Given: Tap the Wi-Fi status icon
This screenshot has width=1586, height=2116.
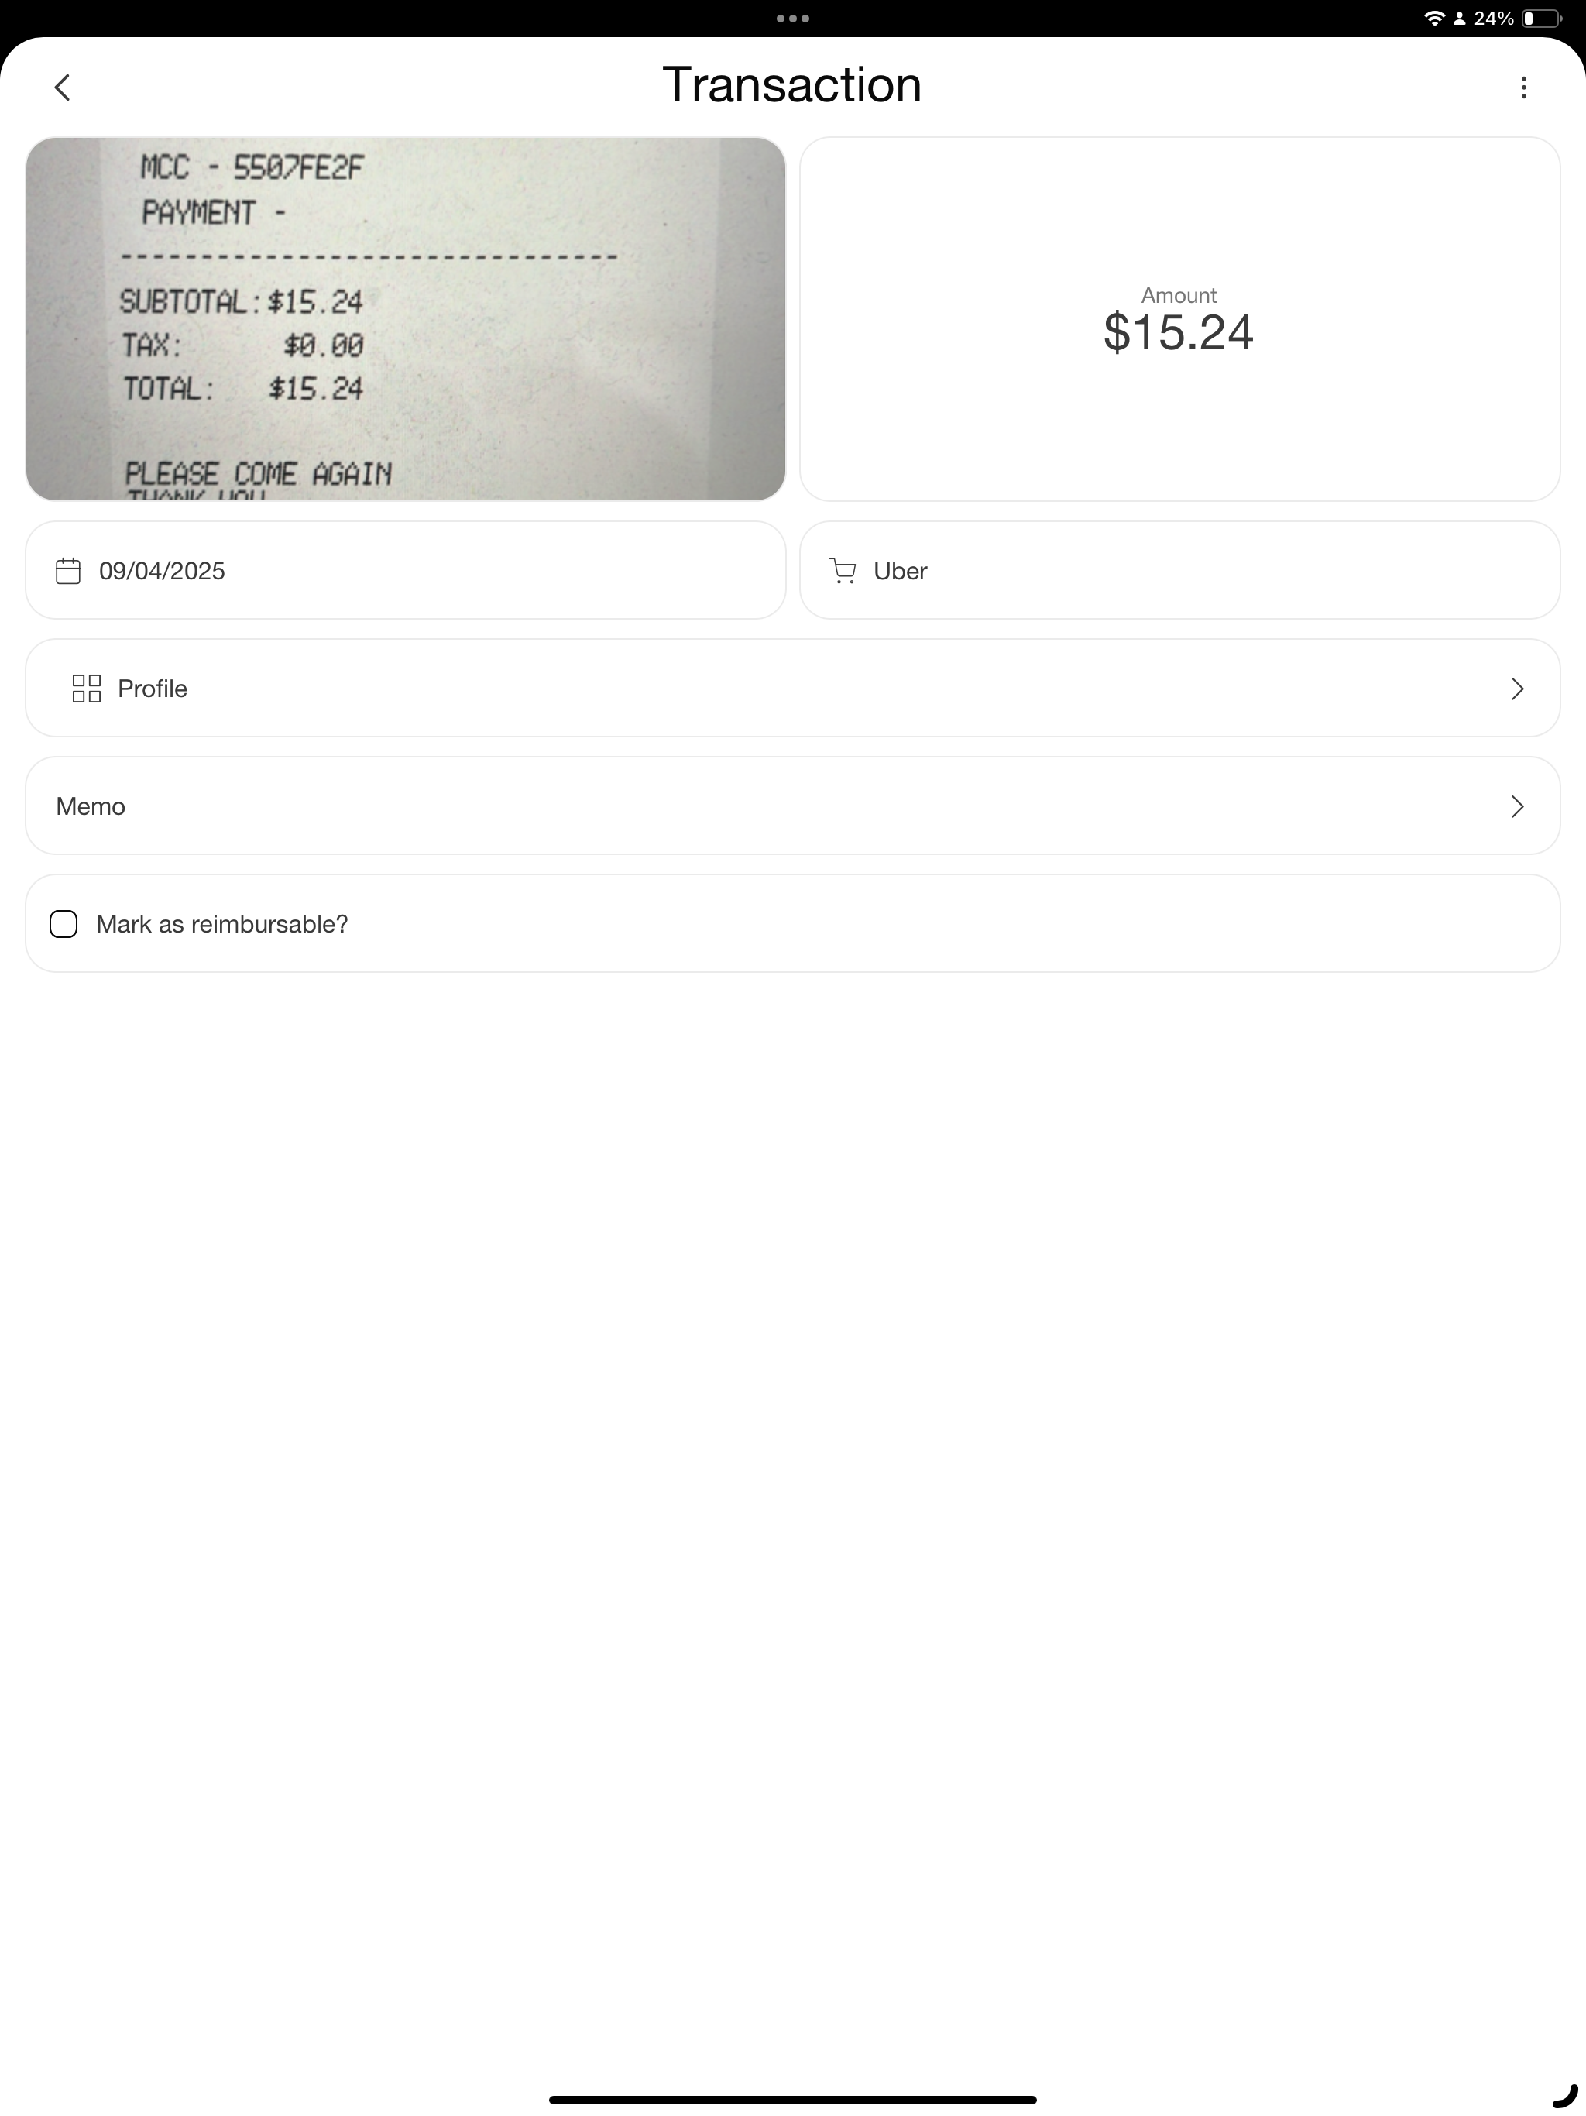Looking at the screenshot, I should [x=1434, y=18].
